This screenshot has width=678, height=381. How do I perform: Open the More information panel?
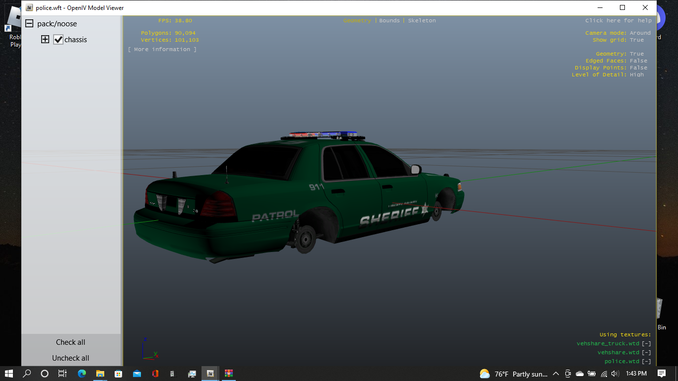(162, 49)
